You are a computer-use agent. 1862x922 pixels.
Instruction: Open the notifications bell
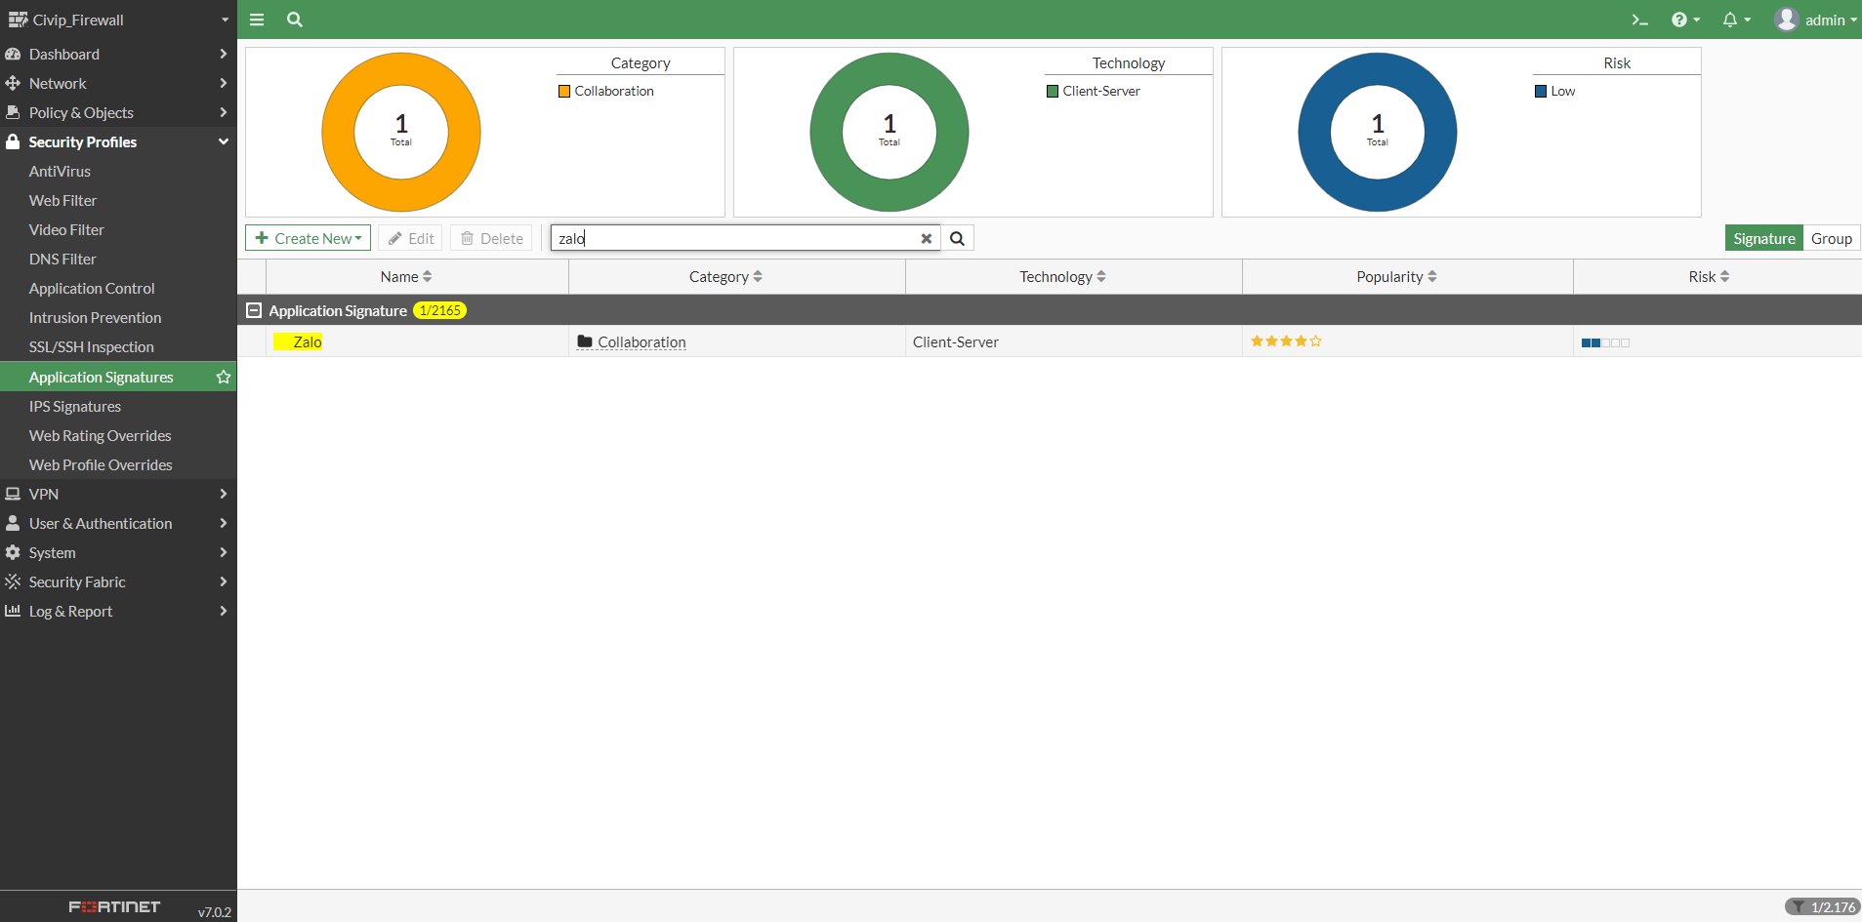[1736, 20]
